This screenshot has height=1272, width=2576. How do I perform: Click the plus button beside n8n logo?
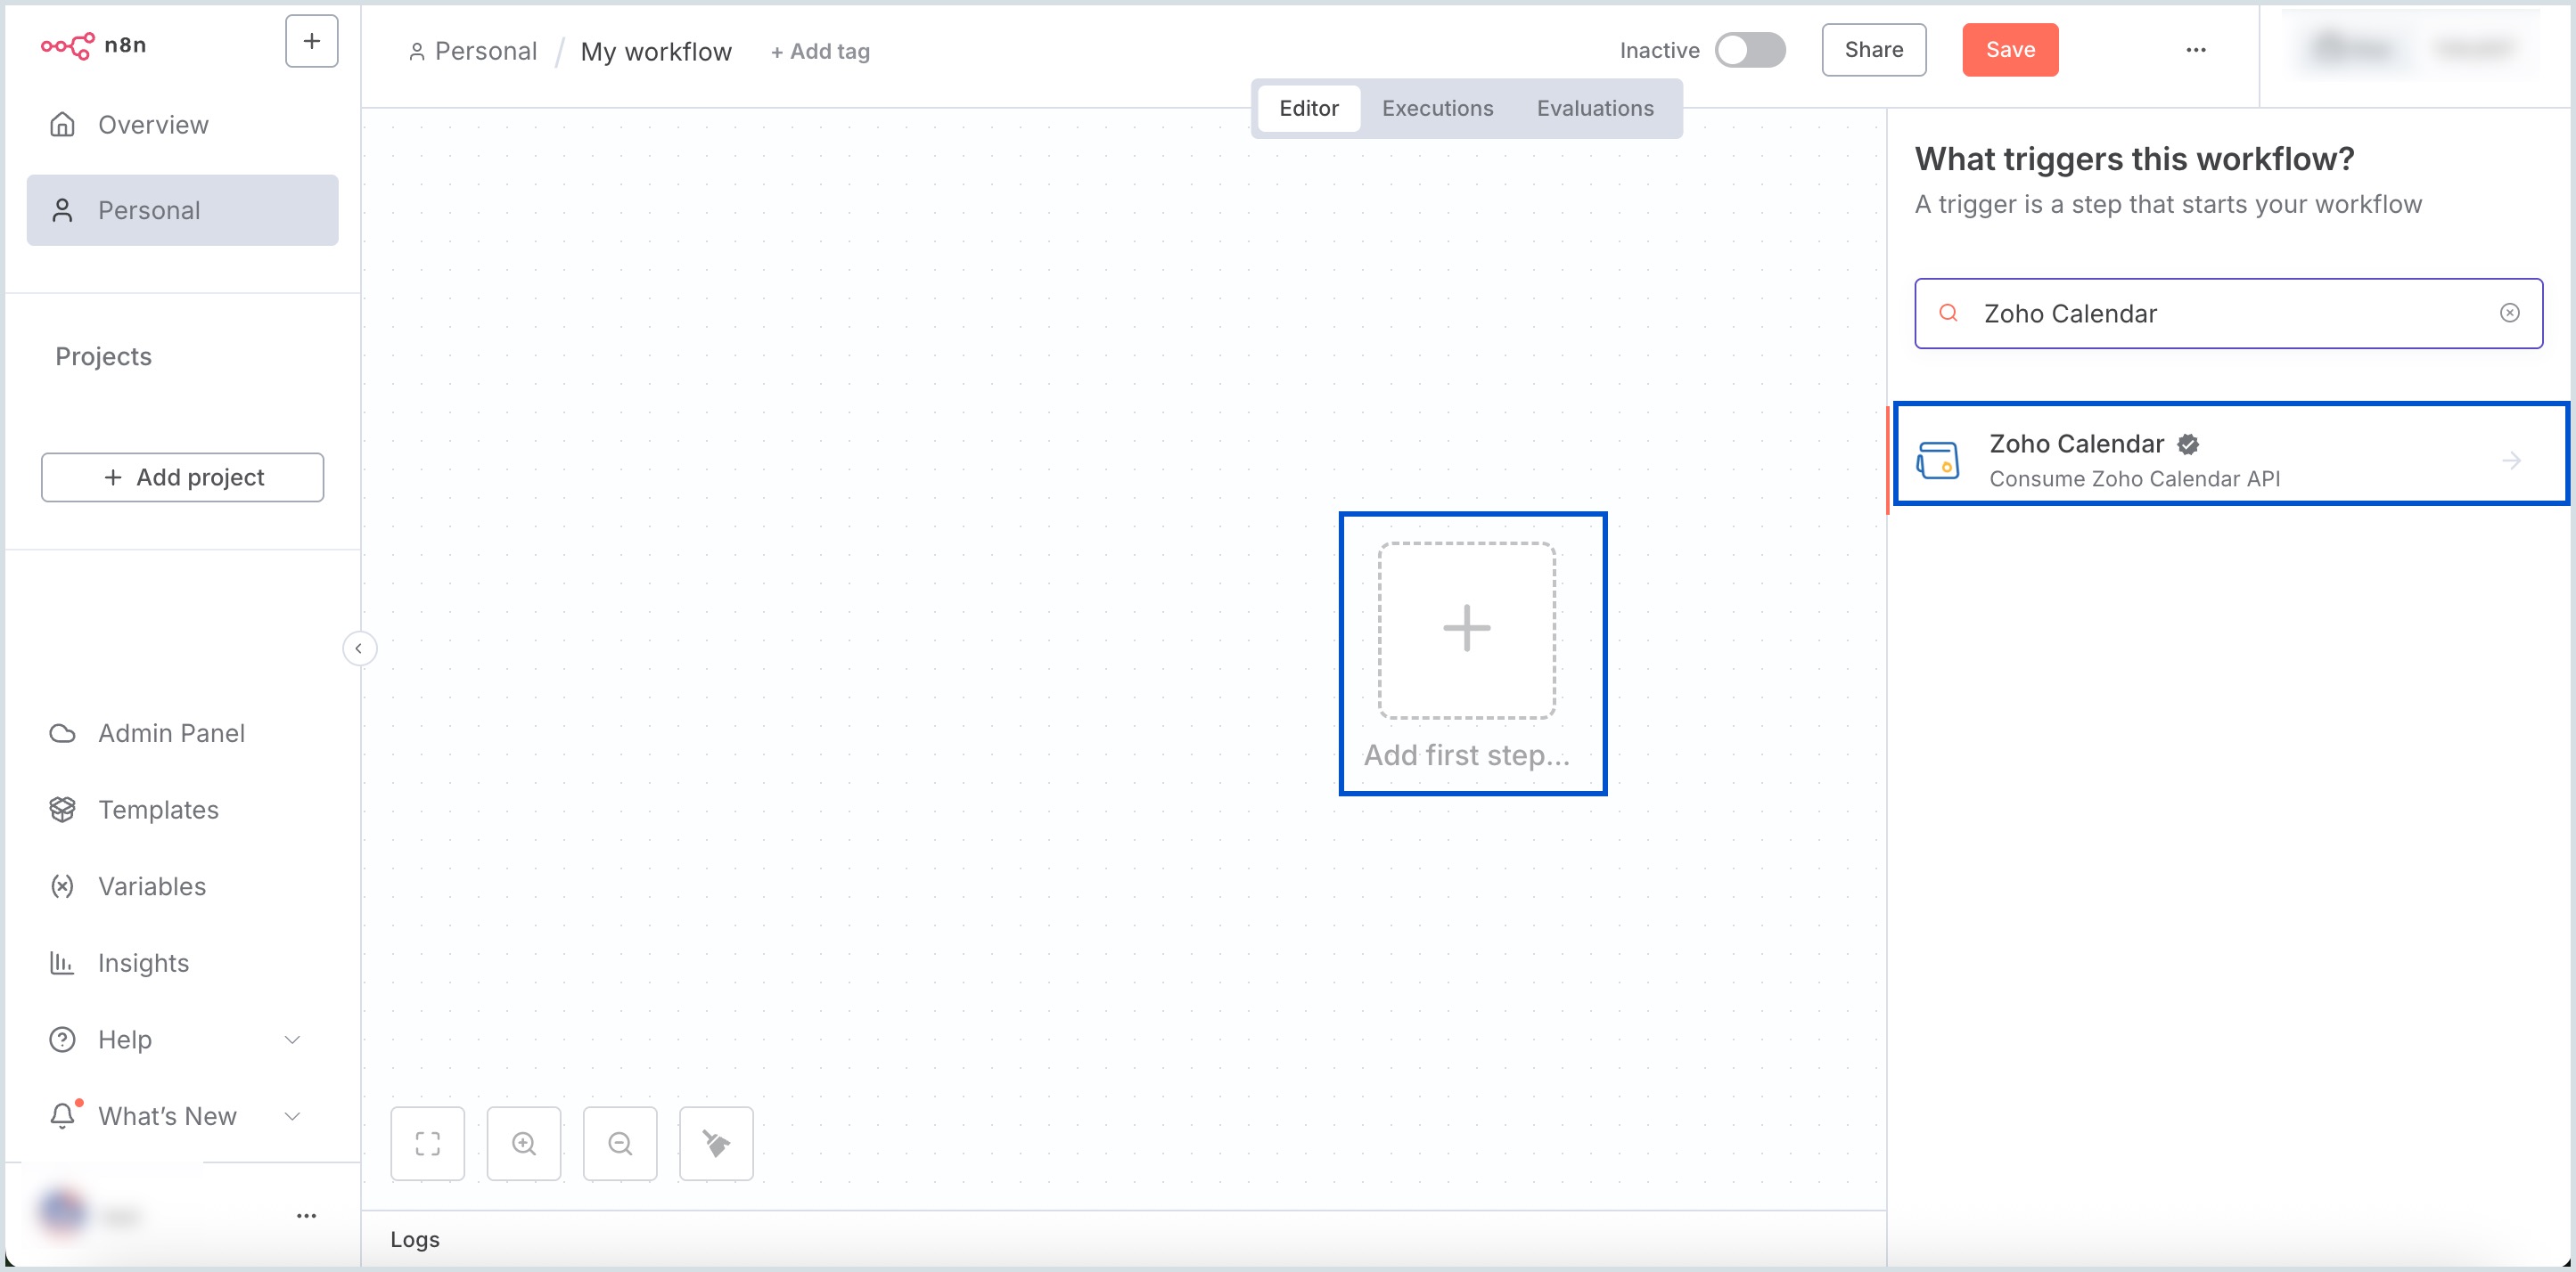[311, 41]
